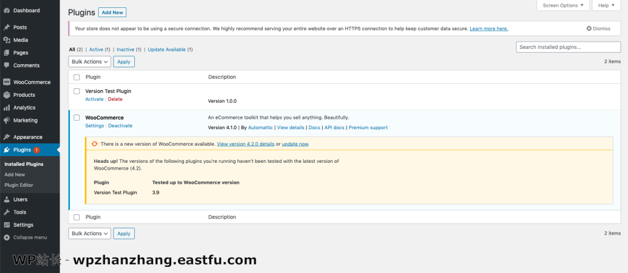Image resolution: width=628 pixels, height=273 pixels.
Task: Expand the Help panel
Action: tap(606, 6)
